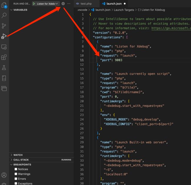Enable the Notices breakpoint checkbox

pyautogui.click(x=16, y=169)
